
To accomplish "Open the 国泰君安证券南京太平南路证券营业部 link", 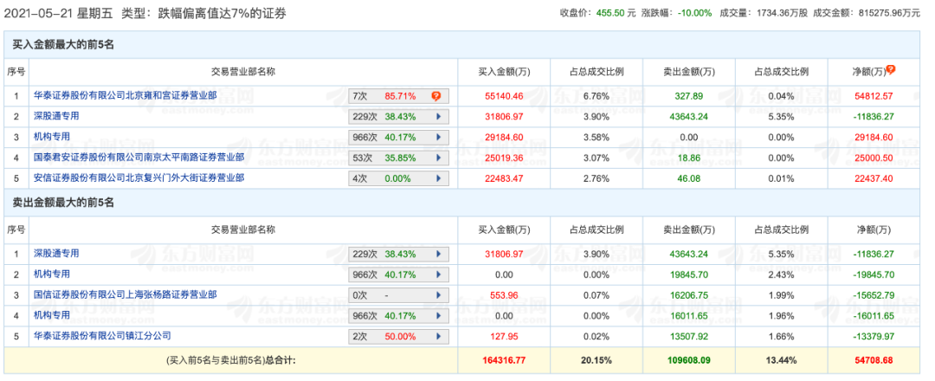I will click(139, 158).
